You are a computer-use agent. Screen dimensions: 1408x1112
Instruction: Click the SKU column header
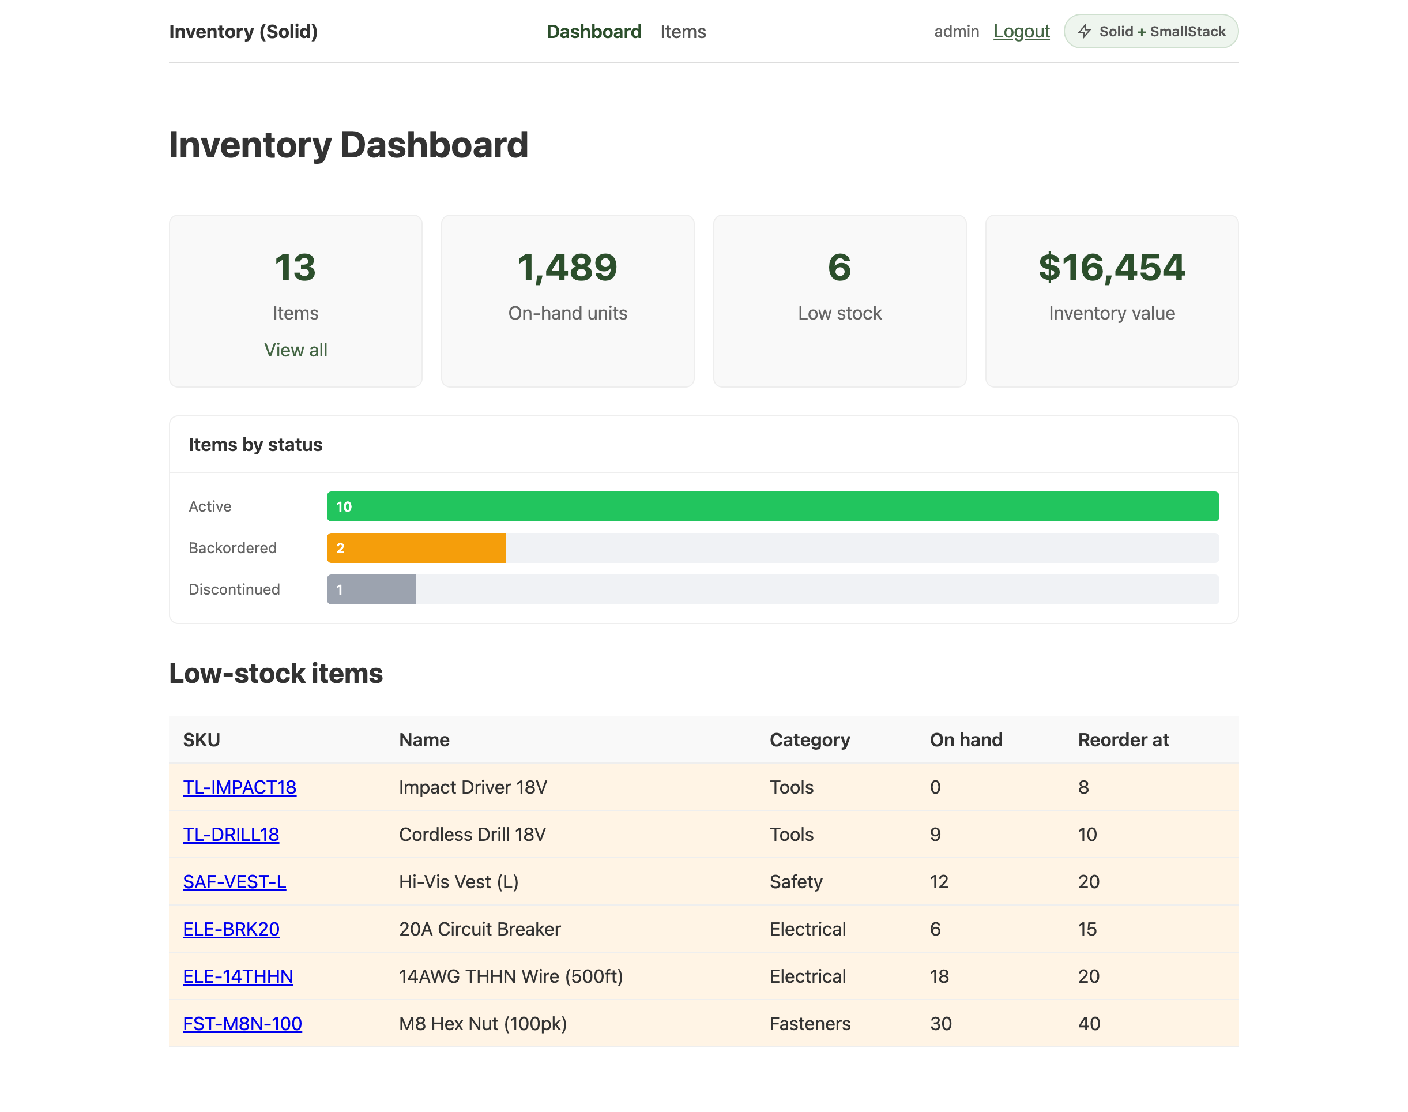[201, 739]
